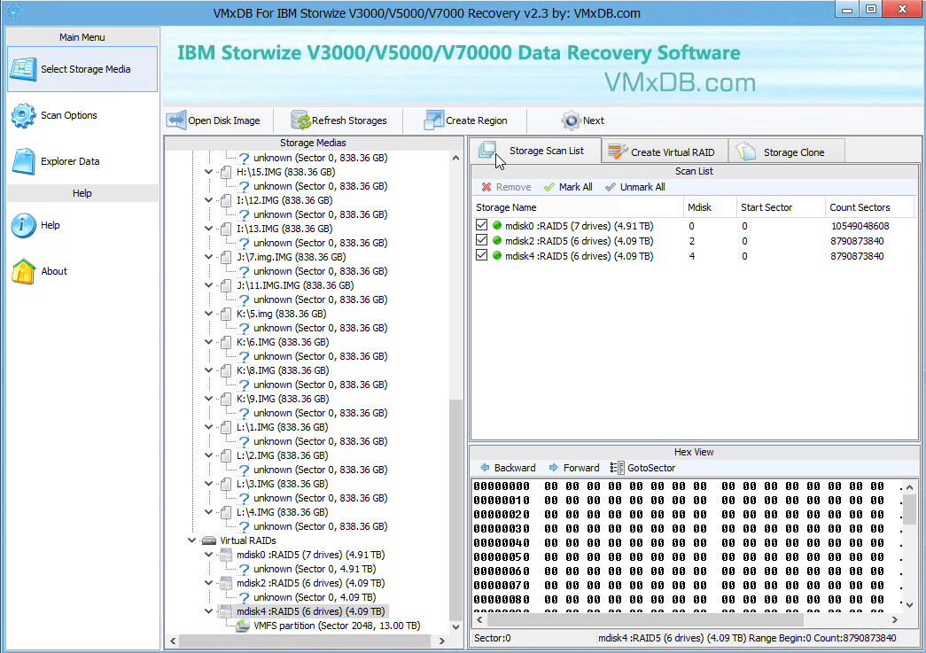
Task: Collapse the Virtual RAIDs node
Action: pyautogui.click(x=192, y=540)
